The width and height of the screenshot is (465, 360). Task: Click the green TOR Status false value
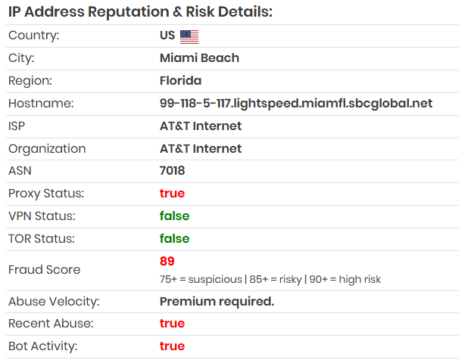point(174,239)
